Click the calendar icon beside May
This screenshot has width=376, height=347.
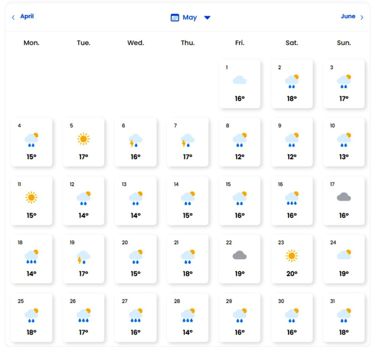point(175,18)
